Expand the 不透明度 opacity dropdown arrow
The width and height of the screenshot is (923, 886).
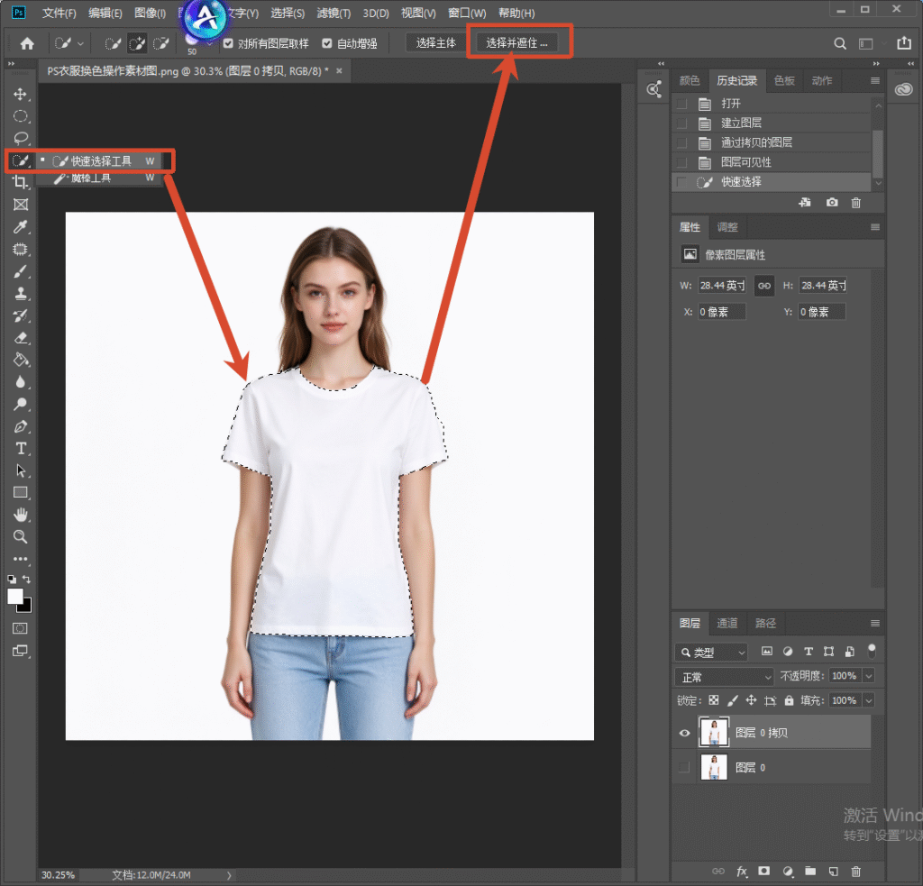pos(869,676)
